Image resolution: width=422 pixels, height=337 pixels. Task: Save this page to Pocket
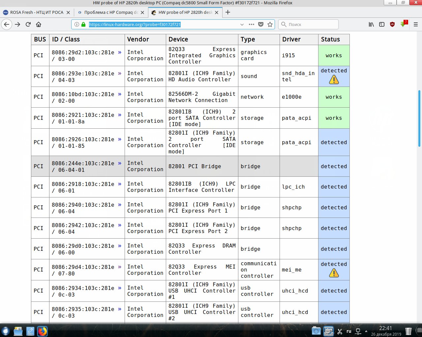point(260,24)
